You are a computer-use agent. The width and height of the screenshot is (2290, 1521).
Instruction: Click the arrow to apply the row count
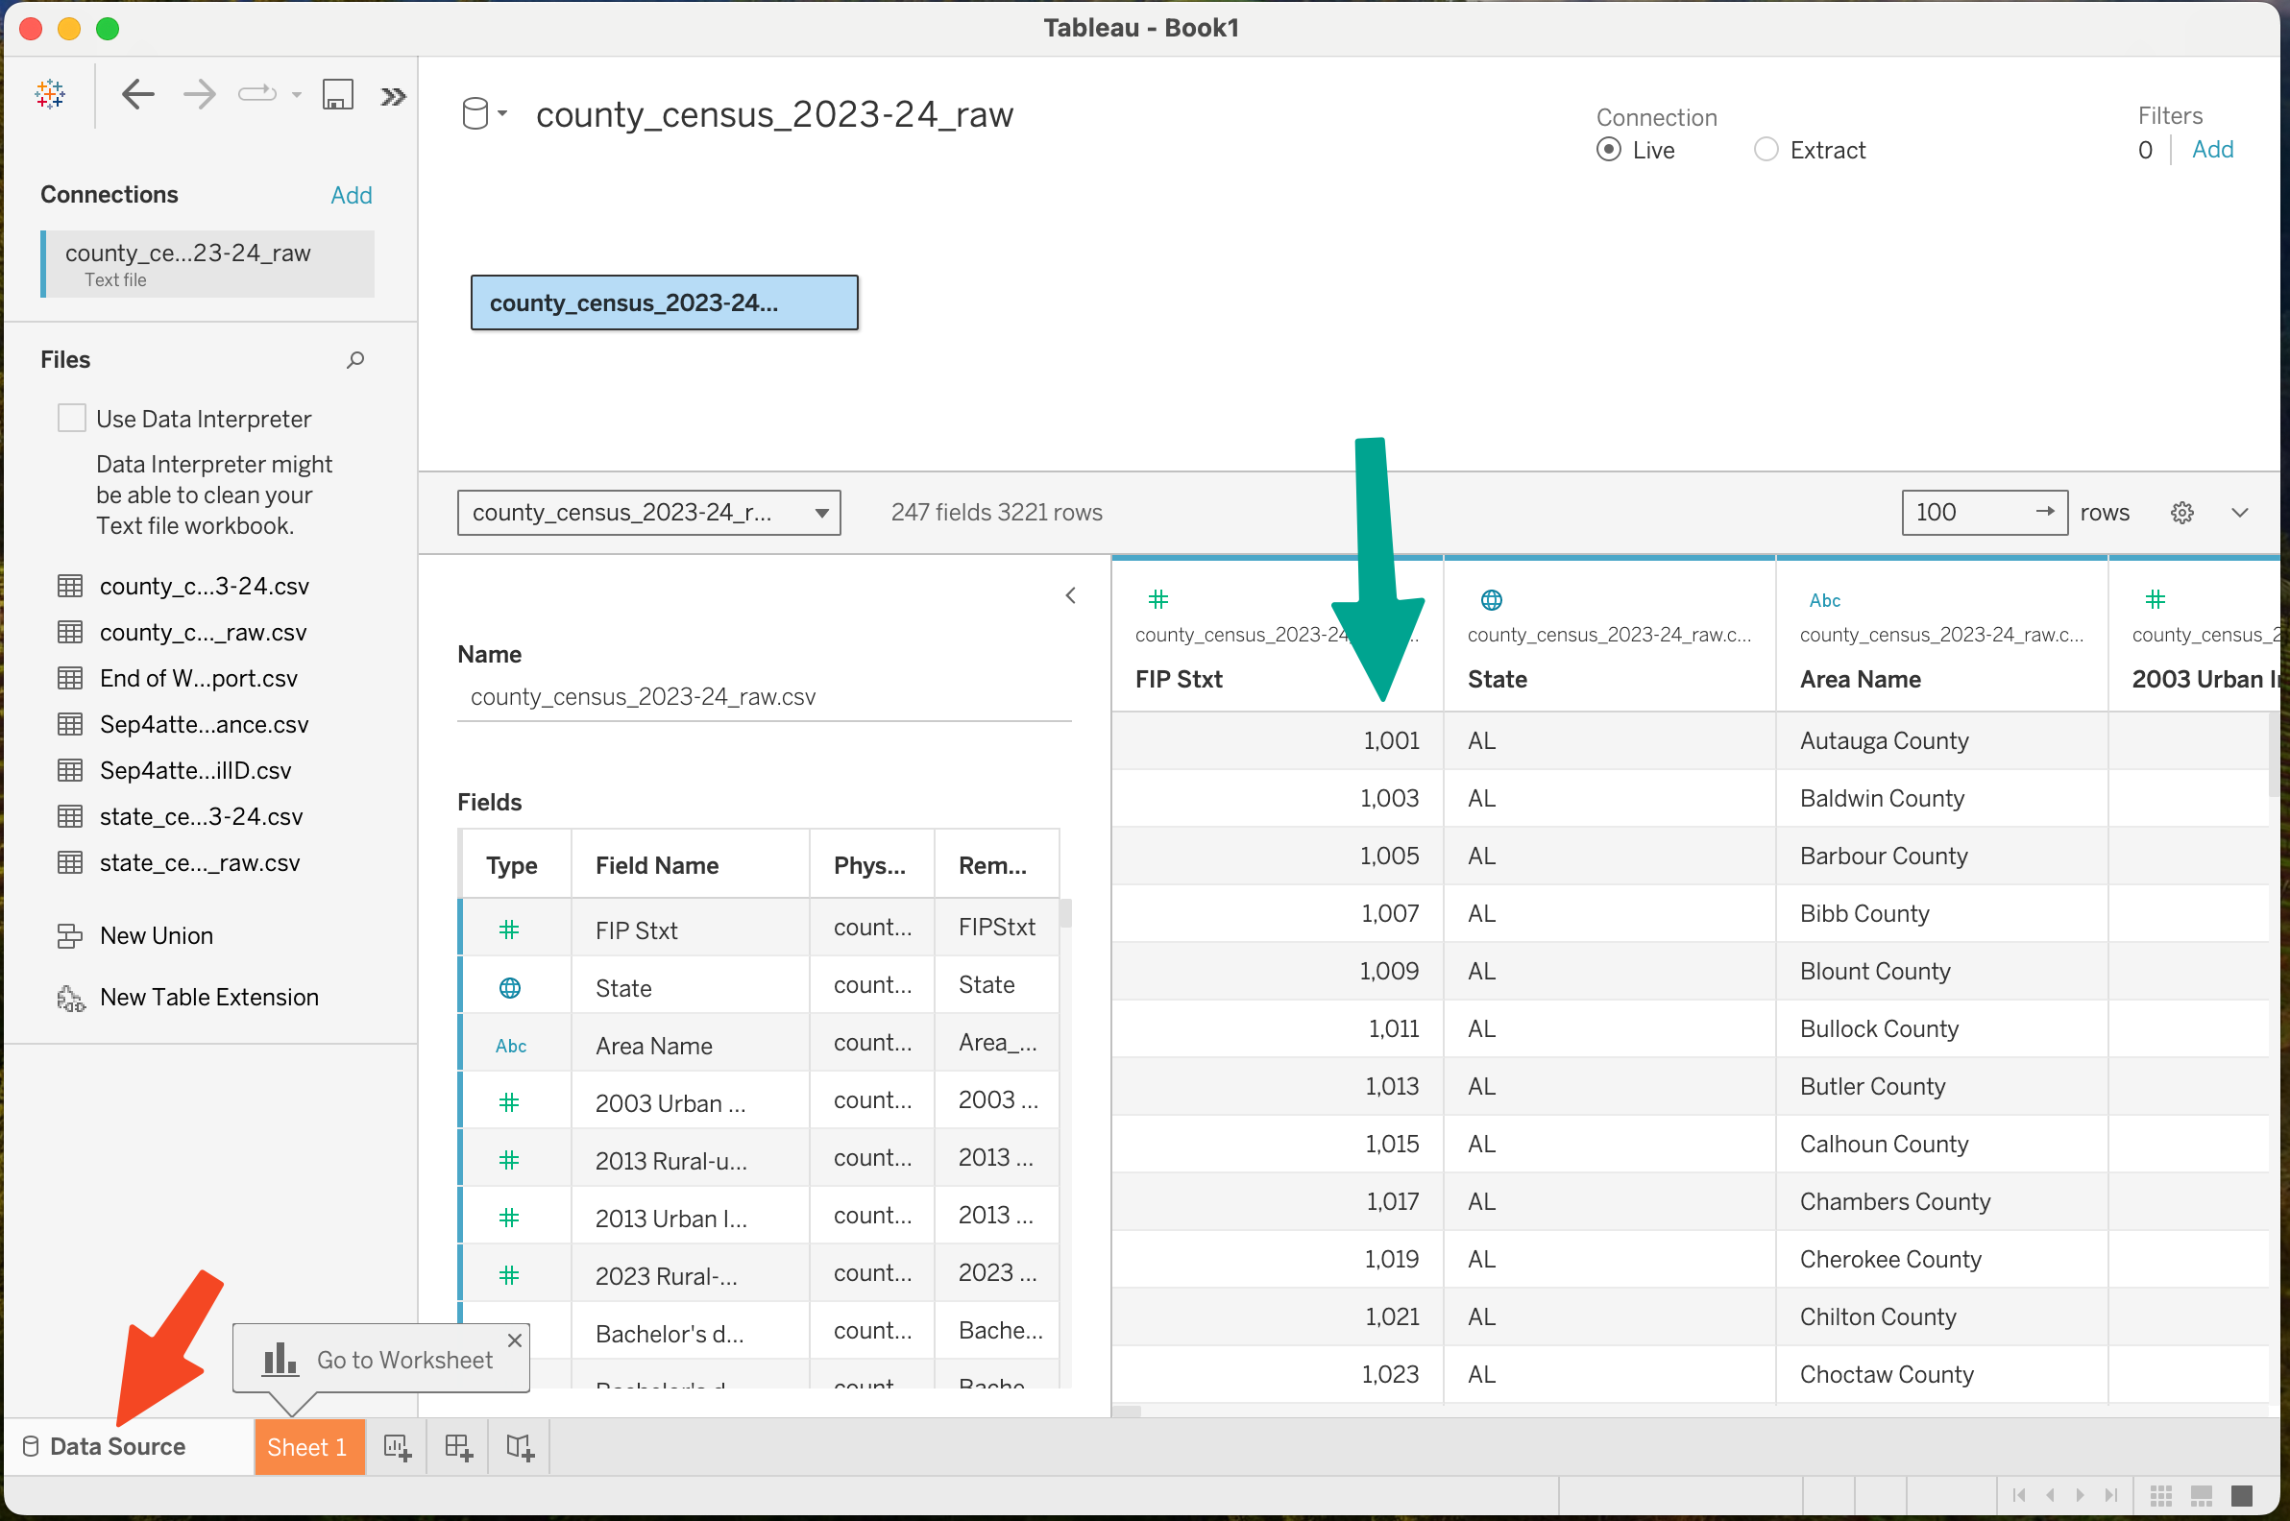(2044, 511)
